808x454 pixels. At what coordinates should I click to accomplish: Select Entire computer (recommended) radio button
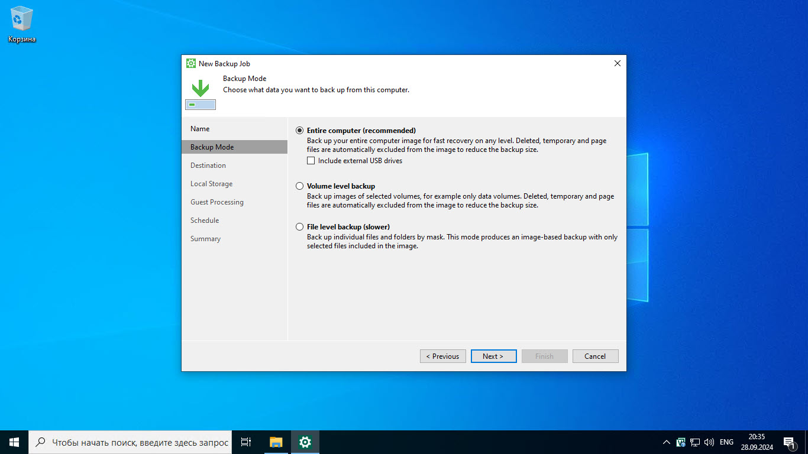click(300, 131)
